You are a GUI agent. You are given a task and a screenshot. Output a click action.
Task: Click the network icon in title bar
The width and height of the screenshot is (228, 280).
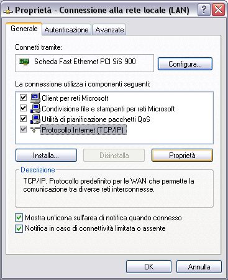point(8,11)
